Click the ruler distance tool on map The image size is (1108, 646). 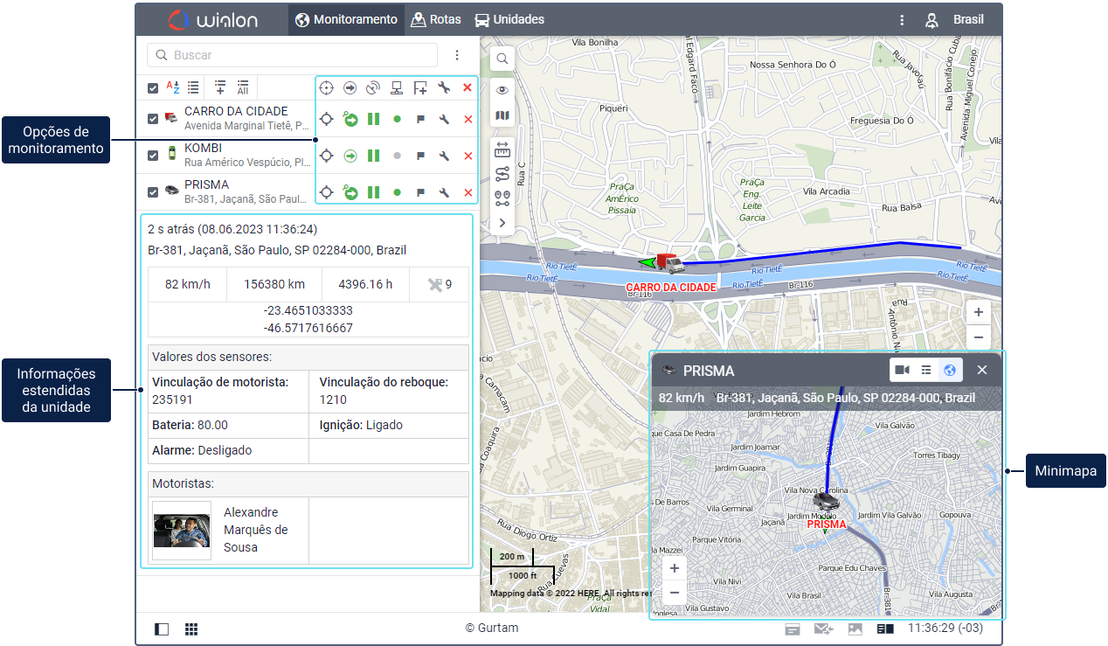pyautogui.click(x=502, y=149)
